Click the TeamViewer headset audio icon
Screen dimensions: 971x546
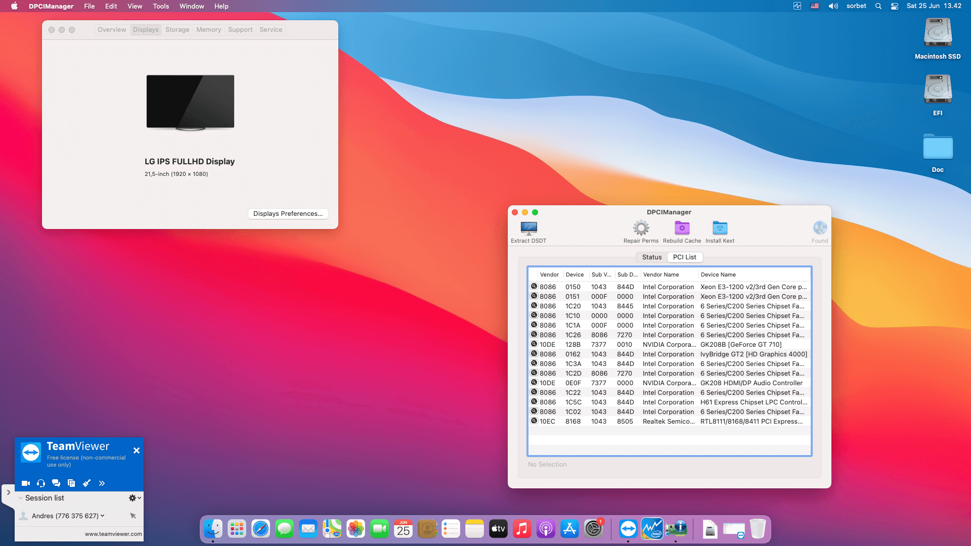point(41,483)
